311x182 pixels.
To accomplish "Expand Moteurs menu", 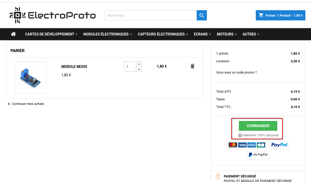I will coord(227,34).
